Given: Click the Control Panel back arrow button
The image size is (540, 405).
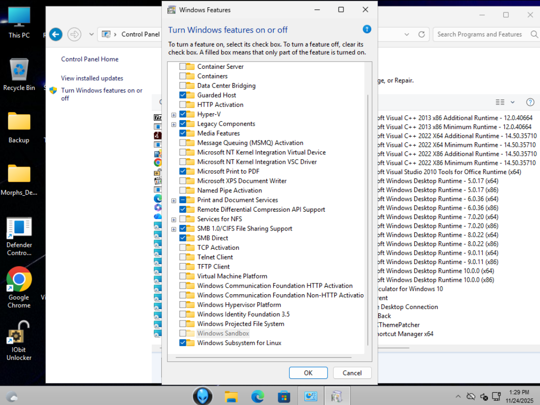Looking at the screenshot, I should (56, 34).
